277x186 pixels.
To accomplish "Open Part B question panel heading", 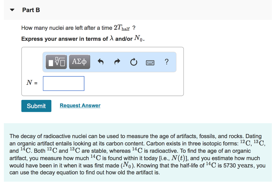I will point(31,10).
